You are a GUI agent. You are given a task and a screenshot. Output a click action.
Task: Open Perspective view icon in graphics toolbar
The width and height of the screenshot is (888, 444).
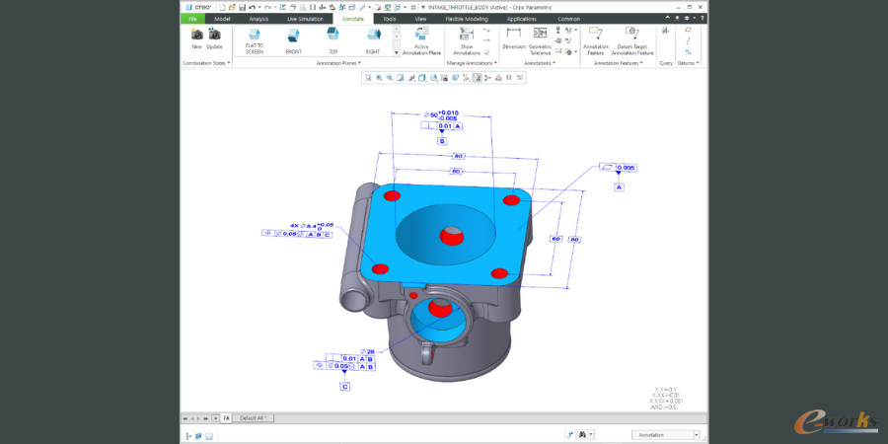(x=455, y=78)
